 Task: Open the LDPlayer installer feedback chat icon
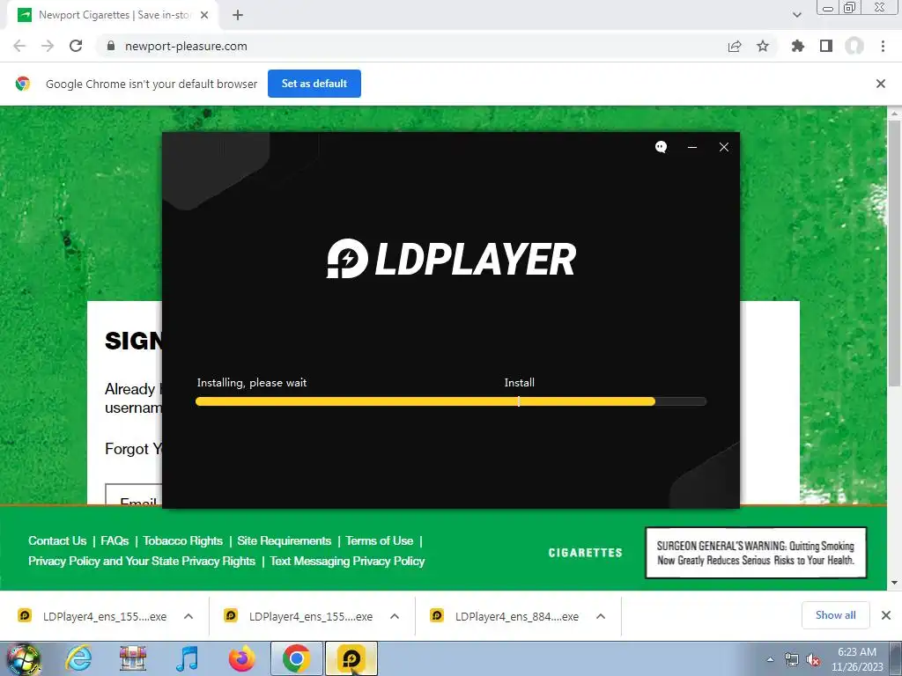tap(661, 147)
